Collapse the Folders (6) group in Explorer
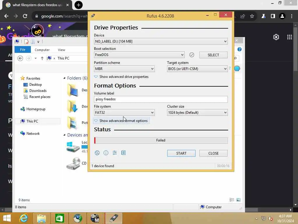 pos(64,78)
